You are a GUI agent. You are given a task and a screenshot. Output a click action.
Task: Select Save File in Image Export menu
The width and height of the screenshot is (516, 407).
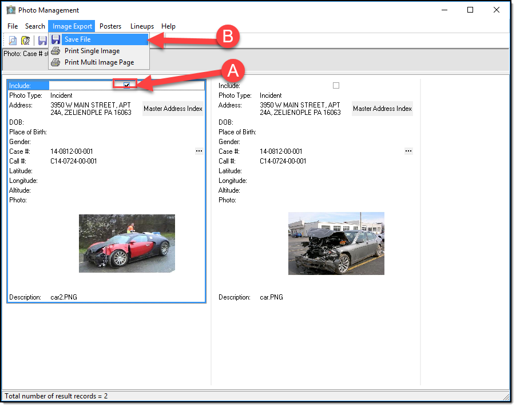[77, 39]
